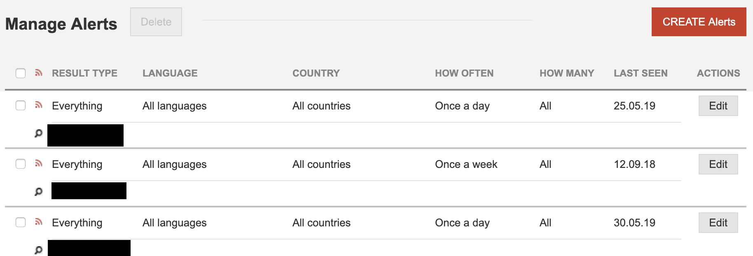Image resolution: width=753 pixels, height=256 pixels.
Task: Open RSS feed for the 30.05.19 alert
Action: (39, 222)
